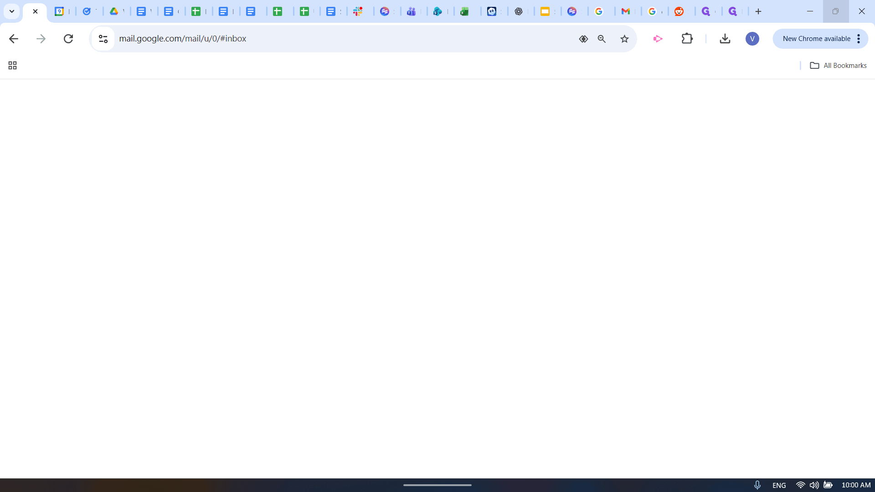Minimize the Chrome window
The width and height of the screenshot is (875, 492).
point(810,11)
